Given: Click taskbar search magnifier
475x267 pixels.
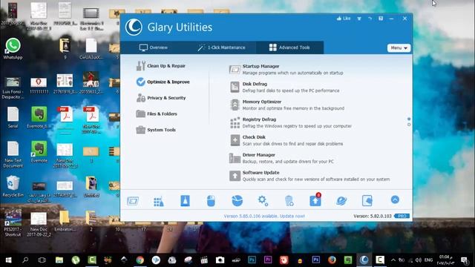Looking at the screenshot, I should tap(25, 260).
